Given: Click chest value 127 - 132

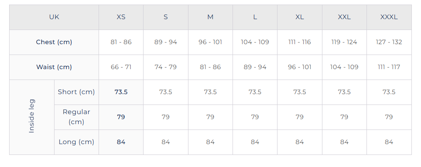Looking at the screenshot, I should click(389, 42).
